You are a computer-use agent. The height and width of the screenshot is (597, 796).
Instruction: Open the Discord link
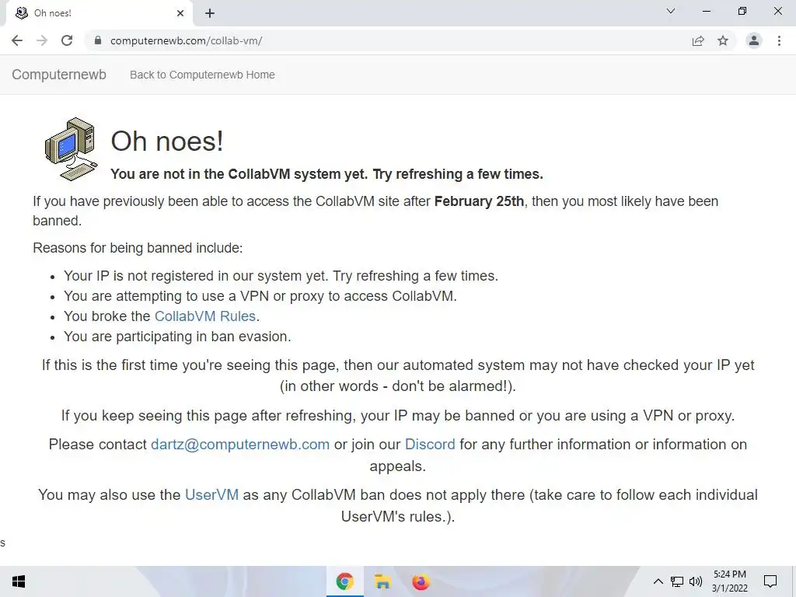click(430, 444)
